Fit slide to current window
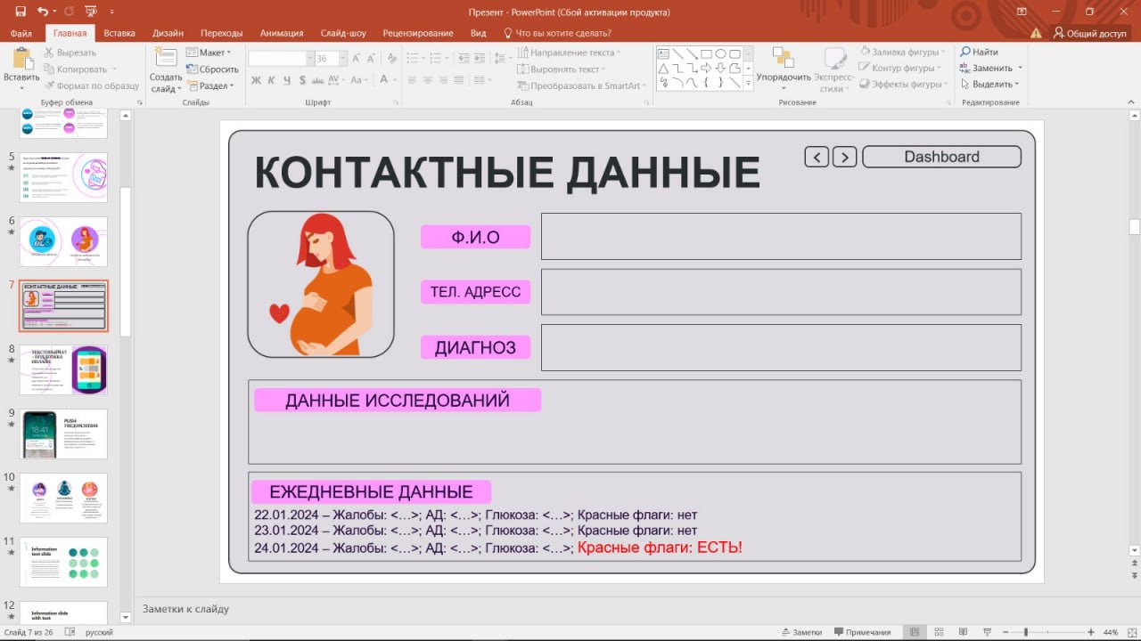1141x641 pixels. click(x=1131, y=632)
